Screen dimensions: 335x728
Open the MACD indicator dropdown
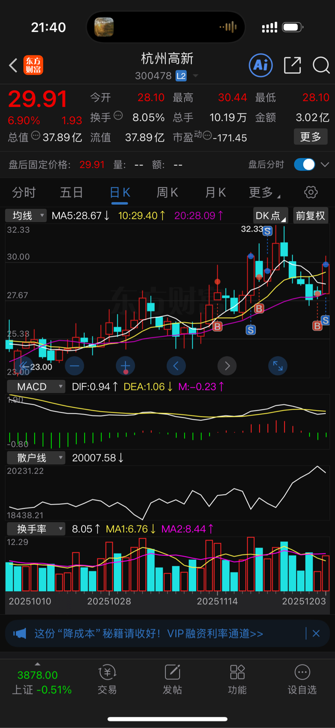(x=36, y=387)
